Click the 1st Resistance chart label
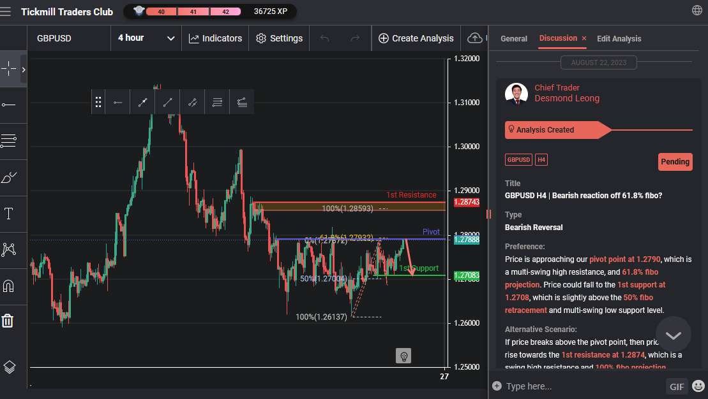 pos(411,195)
